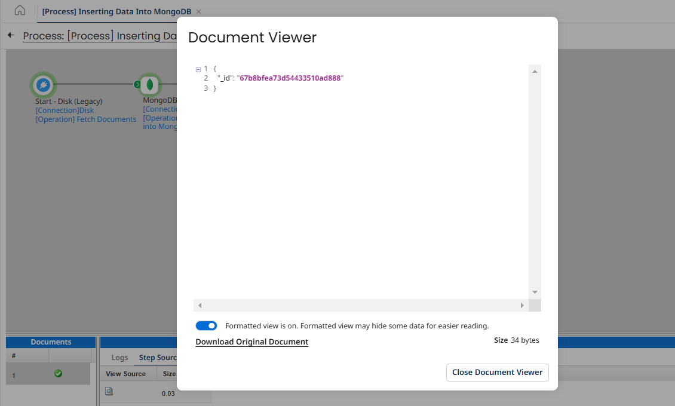Click Download Original Document link
Viewport: 675px width, 406px height.
[x=251, y=342]
